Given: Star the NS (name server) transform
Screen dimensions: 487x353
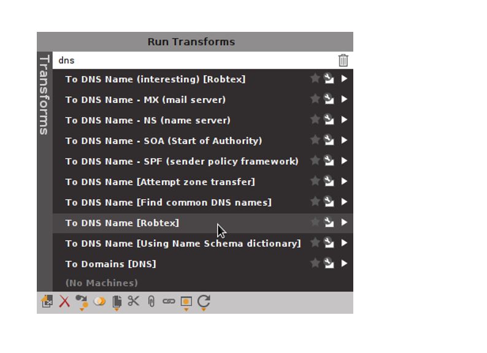Looking at the screenshot, I should coord(315,120).
